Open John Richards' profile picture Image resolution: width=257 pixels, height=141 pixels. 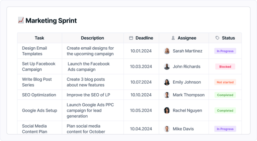167,66
